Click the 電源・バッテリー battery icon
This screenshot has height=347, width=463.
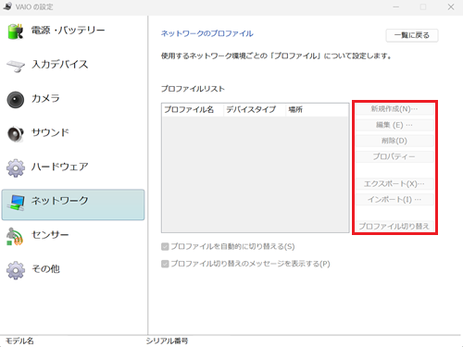(x=16, y=31)
